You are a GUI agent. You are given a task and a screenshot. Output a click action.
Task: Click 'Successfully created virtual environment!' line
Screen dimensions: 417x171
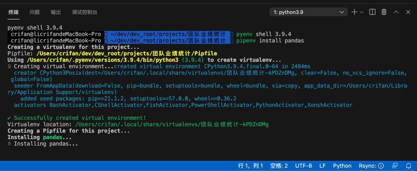[x=76, y=118]
